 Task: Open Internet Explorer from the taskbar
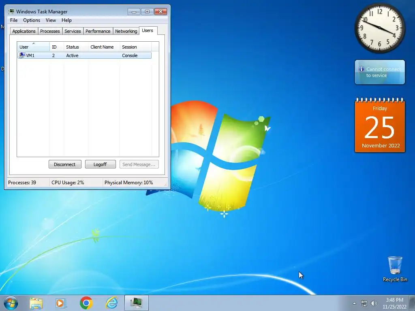pos(111,303)
